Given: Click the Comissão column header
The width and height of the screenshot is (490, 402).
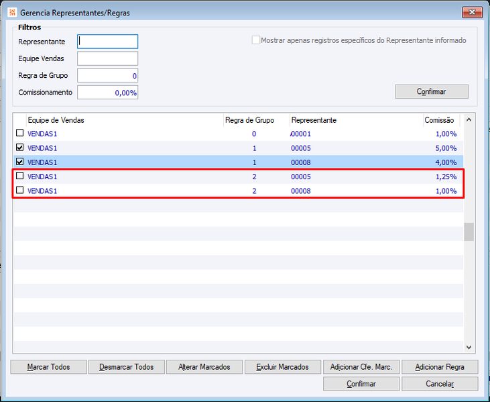Looking at the screenshot, I should (441, 120).
